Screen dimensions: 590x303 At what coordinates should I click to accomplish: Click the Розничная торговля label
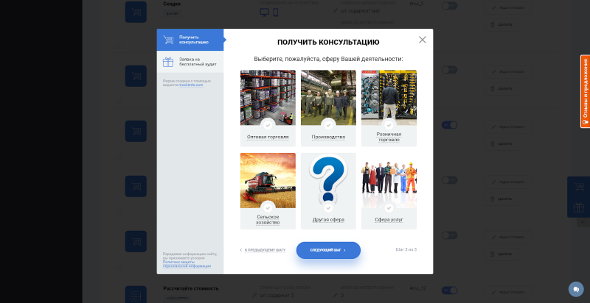[389, 137]
